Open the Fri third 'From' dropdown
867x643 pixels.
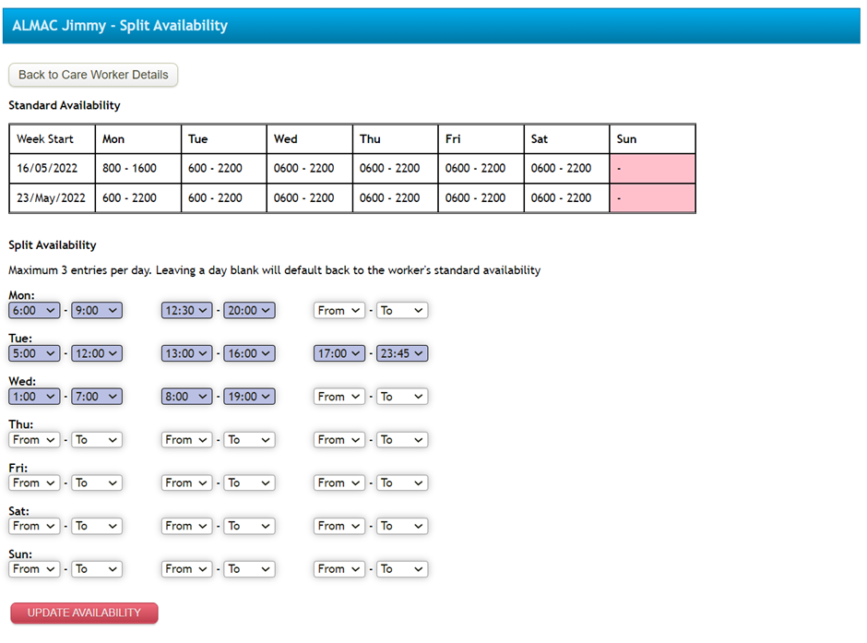point(338,482)
